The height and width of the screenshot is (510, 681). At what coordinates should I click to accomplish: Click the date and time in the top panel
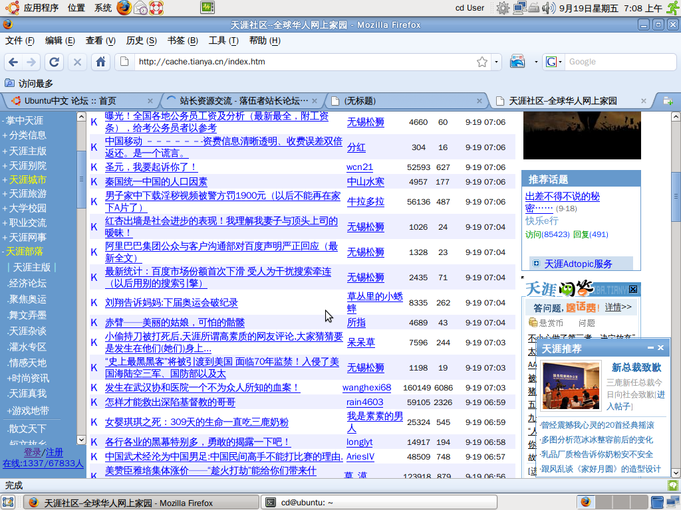[611, 8]
